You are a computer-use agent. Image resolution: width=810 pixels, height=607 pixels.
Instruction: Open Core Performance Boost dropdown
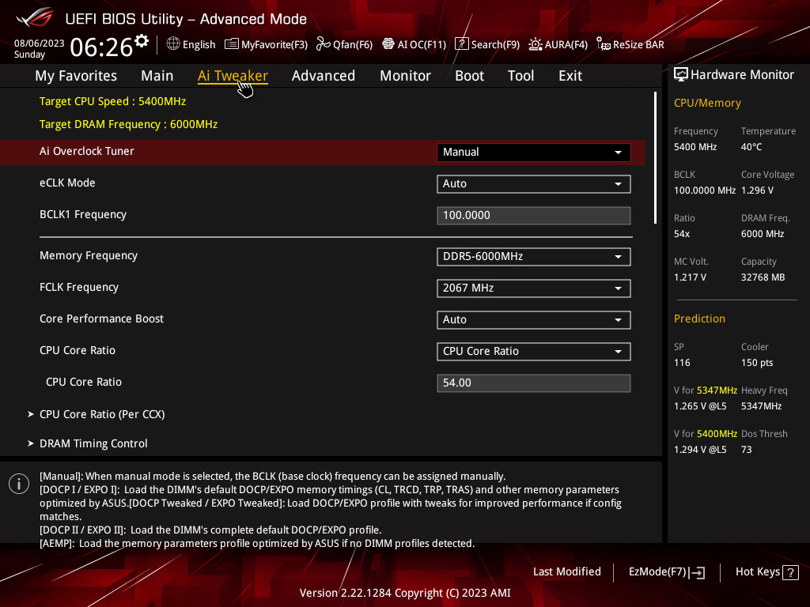(534, 319)
